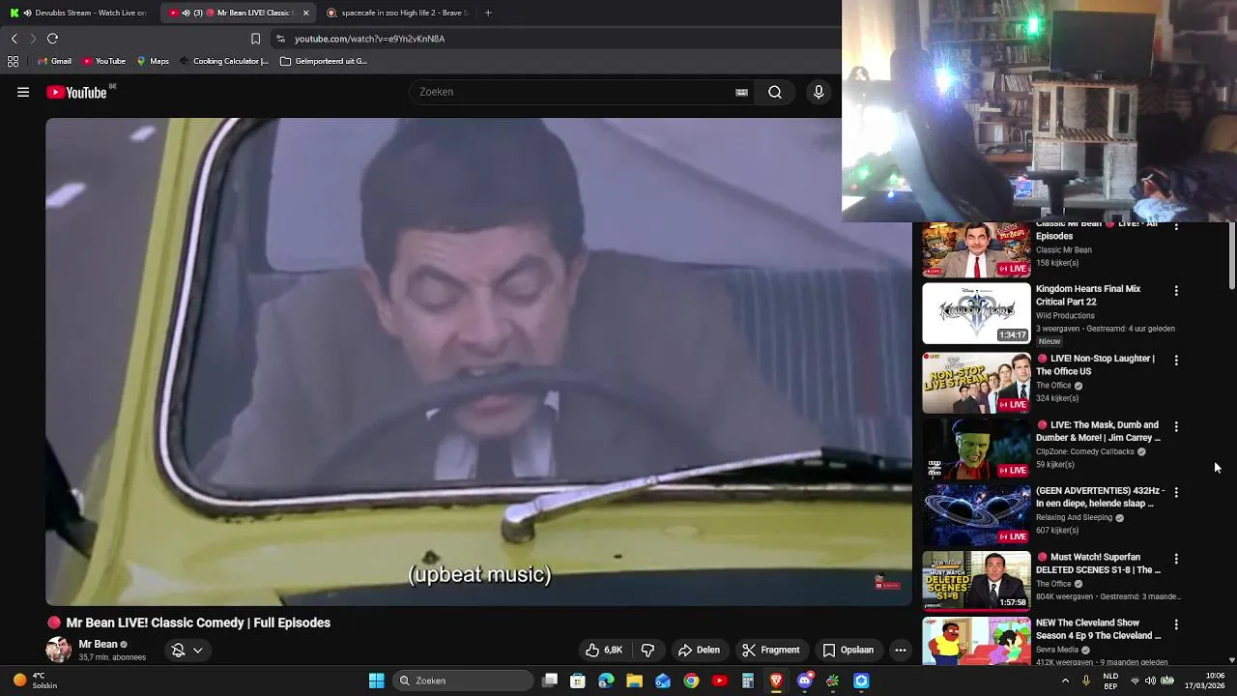Mute the Devubbs Stream tab audio
This screenshot has width=1237, height=696.
click(27, 13)
